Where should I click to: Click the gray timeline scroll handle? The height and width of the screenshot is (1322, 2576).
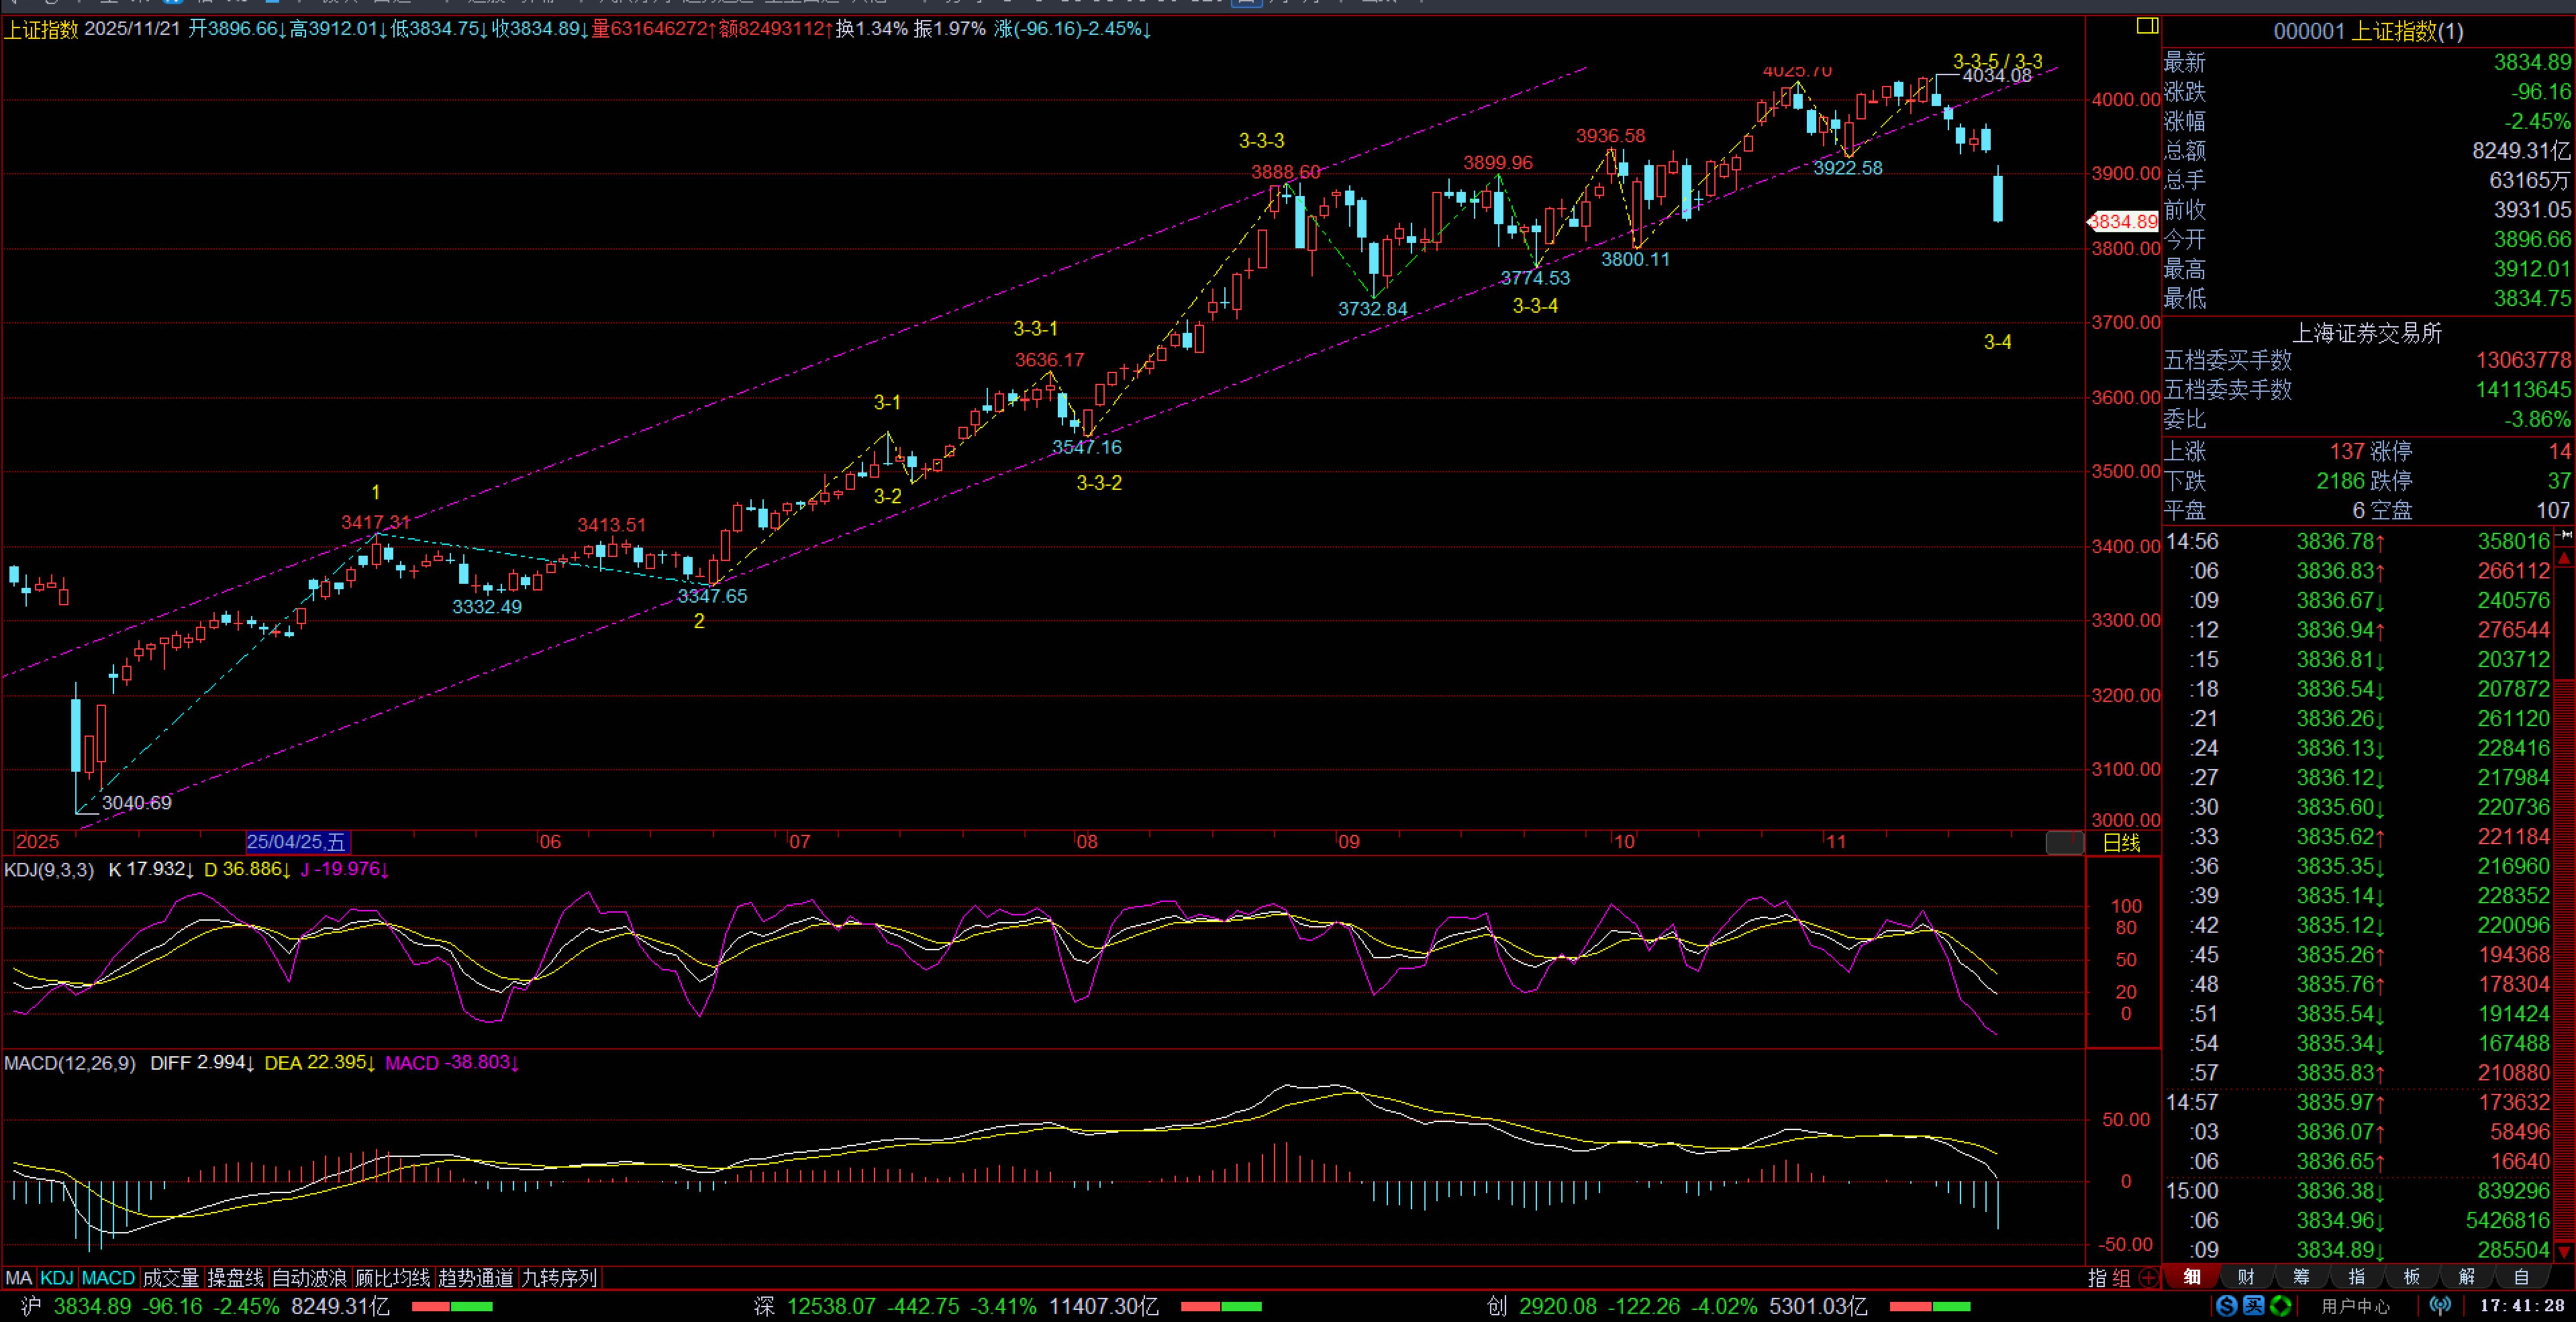tap(2064, 842)
